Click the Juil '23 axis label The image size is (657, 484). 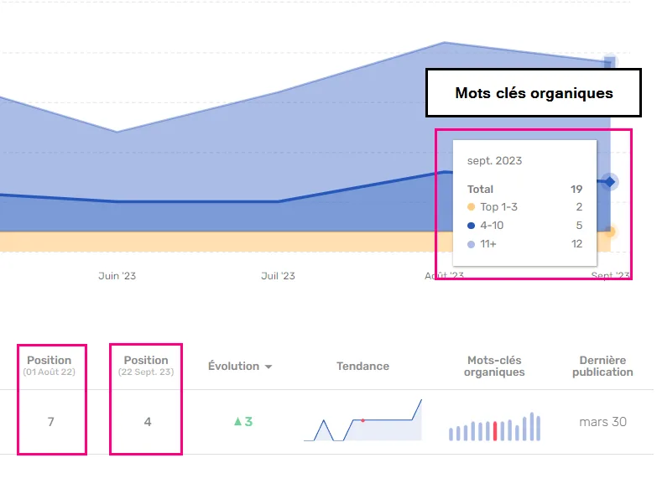278,276
